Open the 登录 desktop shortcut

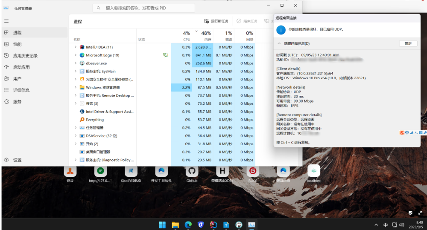[x=70, y=174]
